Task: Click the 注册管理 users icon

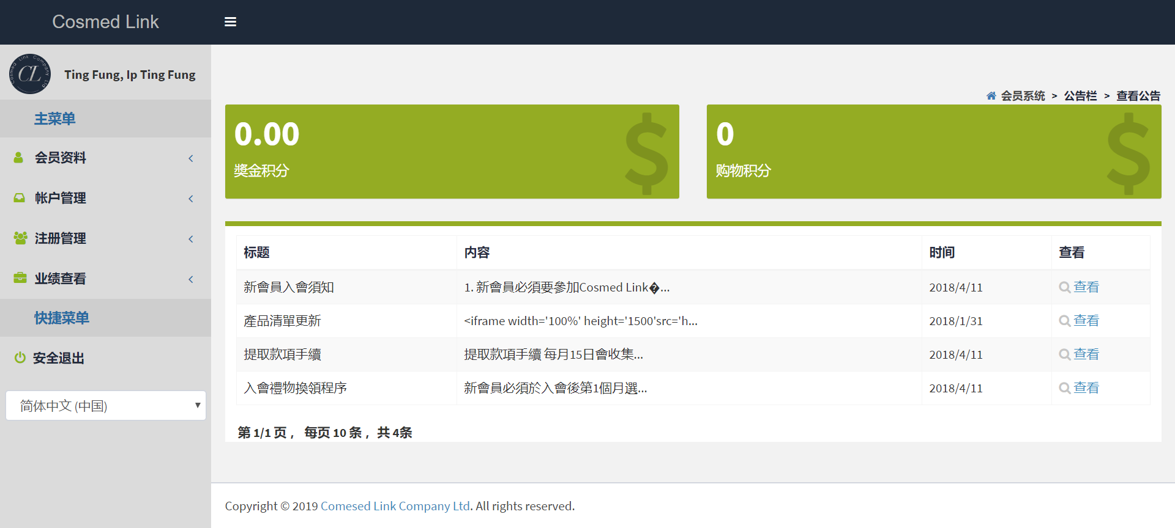Action: pyautogui.click(x=20, y=238)
